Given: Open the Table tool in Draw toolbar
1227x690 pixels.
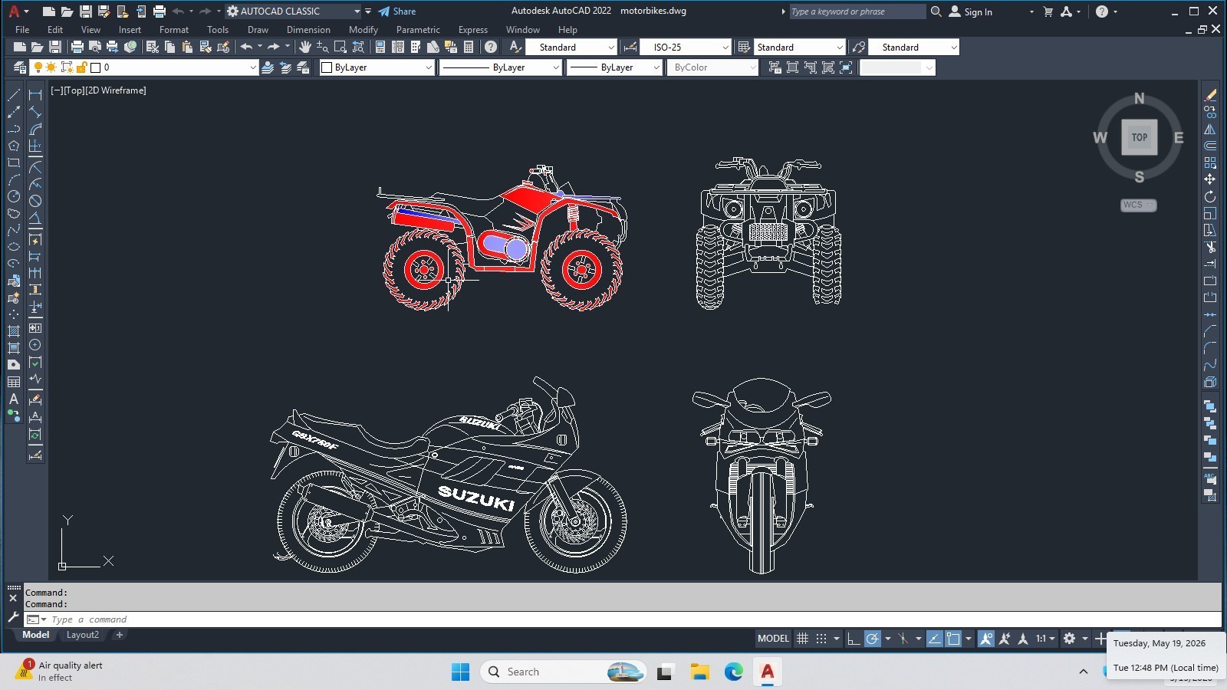Looking at the screenshot, I should pyautogui.click(x=14, y=382).
